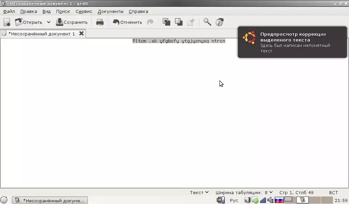349x204 pixels.
Task: Activate gedit window from taskbar button
Action: coord(50,200)
